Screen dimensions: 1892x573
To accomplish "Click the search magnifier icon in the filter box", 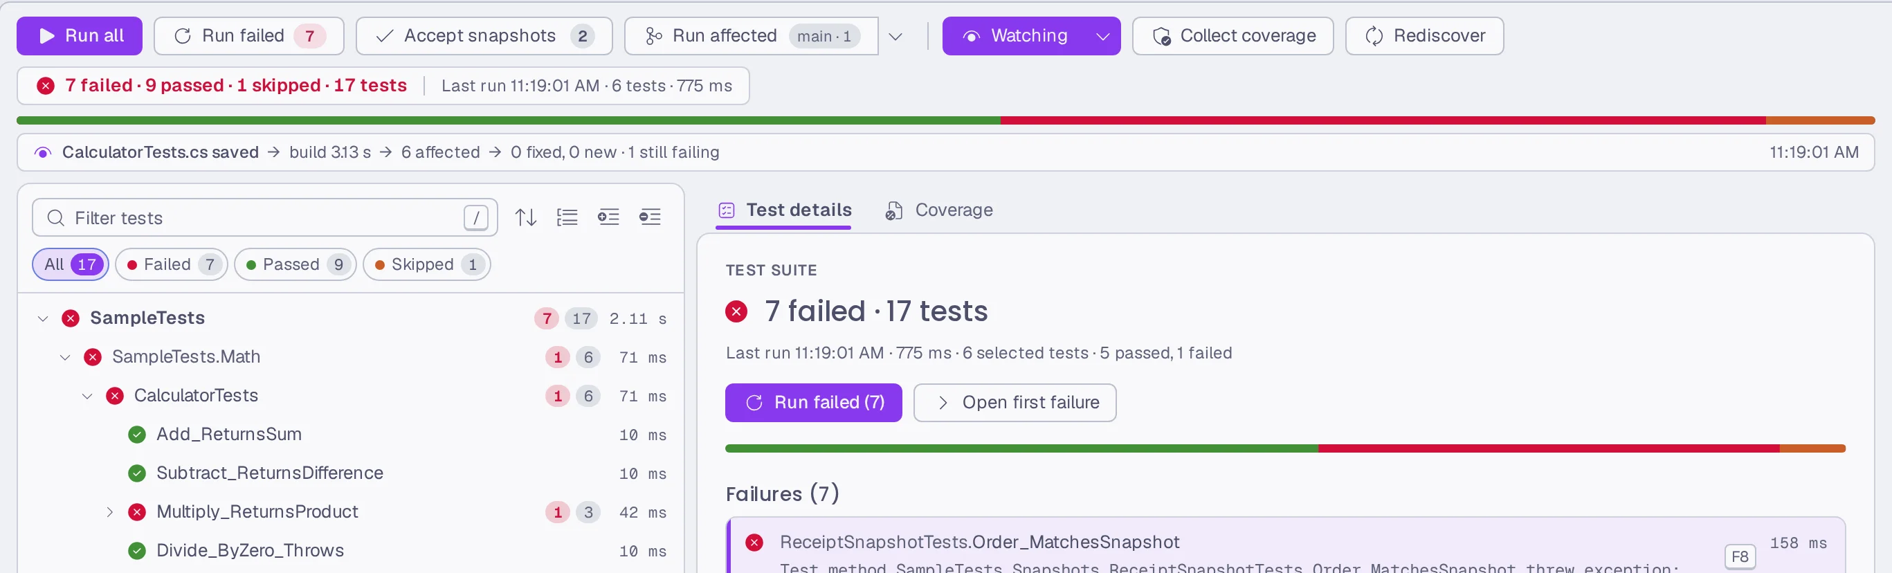I will [55, 218].
